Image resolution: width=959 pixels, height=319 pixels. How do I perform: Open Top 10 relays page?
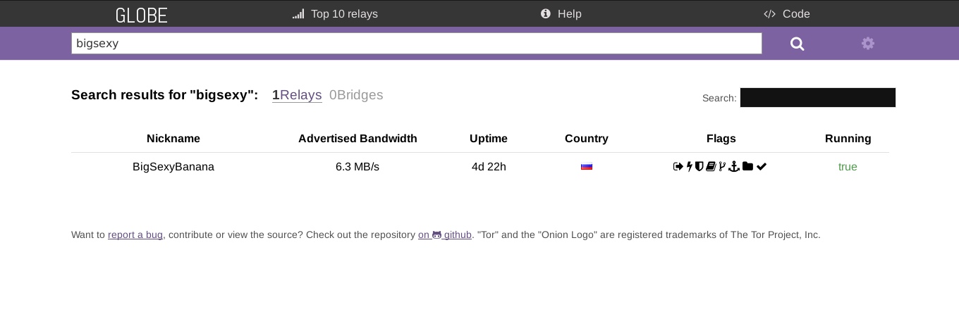[335, 14]
